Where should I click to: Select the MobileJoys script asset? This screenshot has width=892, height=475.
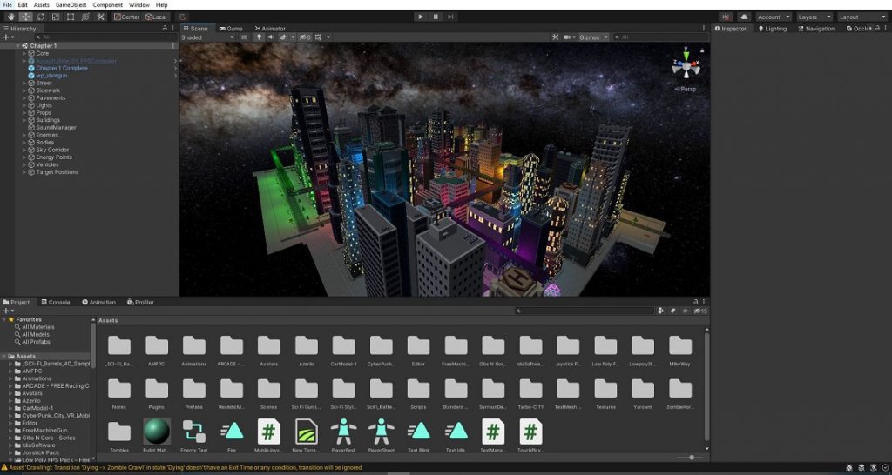(268, 436)
